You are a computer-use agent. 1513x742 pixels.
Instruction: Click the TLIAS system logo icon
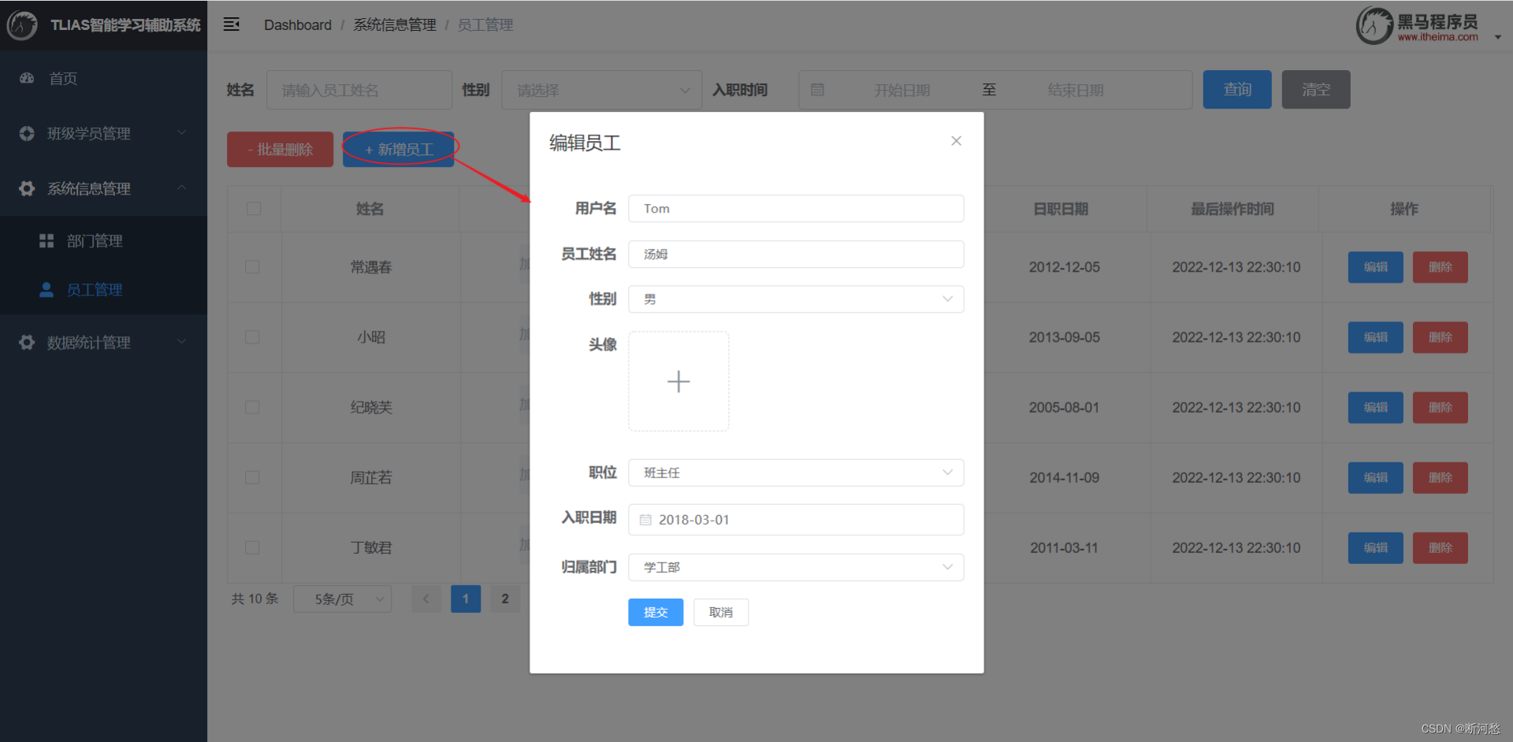[21, 24]
